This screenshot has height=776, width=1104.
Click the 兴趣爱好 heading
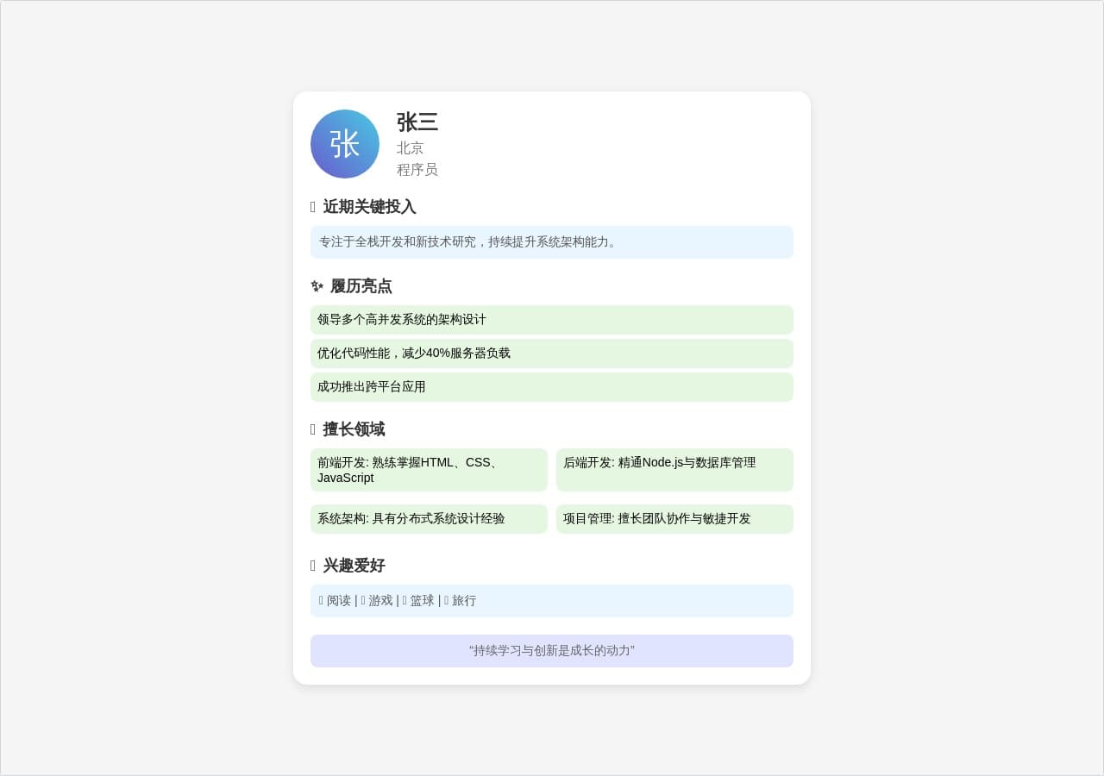[348, 566]
